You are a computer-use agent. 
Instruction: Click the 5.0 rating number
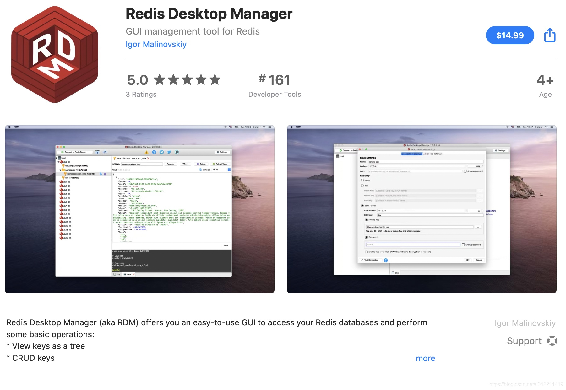(x=137, y=80)
